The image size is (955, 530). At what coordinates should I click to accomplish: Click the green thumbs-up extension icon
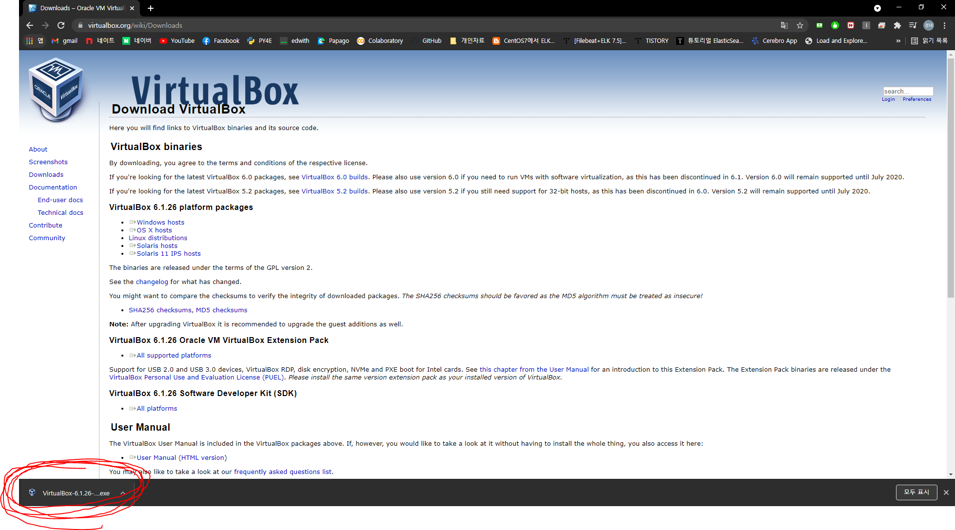click(835, 25)
